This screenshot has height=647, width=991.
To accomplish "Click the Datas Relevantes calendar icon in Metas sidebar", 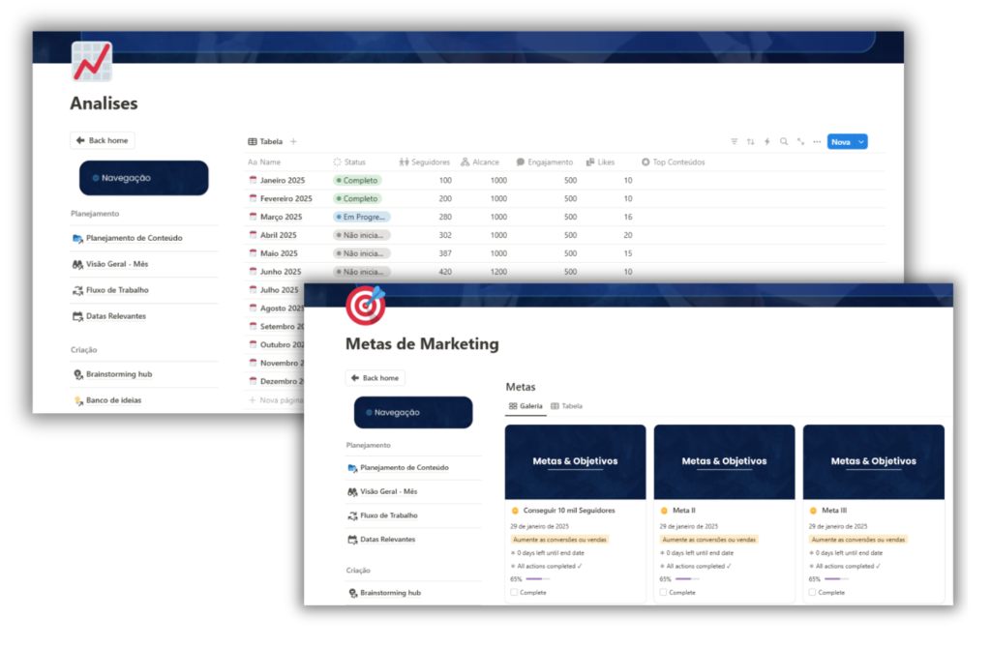I will [352, 540].
